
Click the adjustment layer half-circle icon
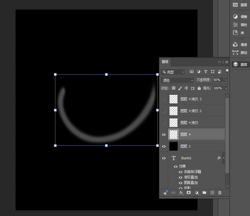(197, 193)
